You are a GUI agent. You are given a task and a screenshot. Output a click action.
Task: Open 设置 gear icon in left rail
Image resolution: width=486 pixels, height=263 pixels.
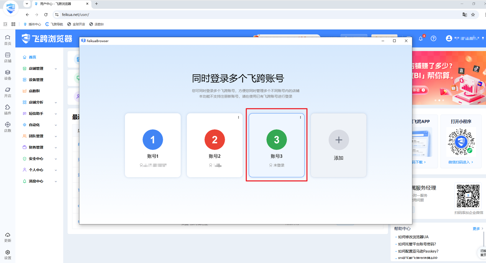pos(8,255)
